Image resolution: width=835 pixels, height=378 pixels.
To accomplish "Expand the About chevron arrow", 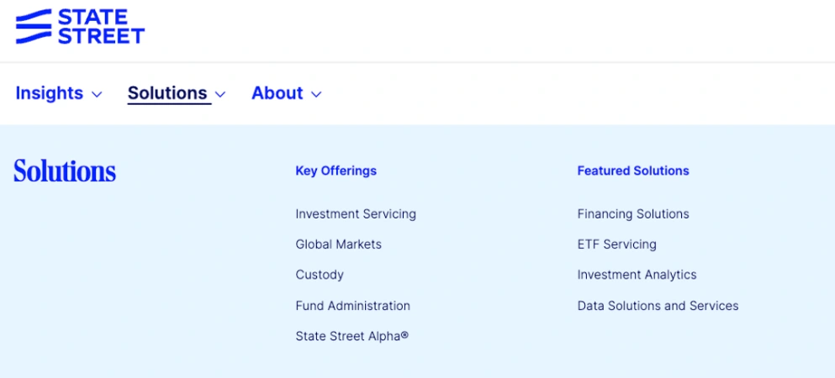I will pyautogui.click(x=316, y=95).
